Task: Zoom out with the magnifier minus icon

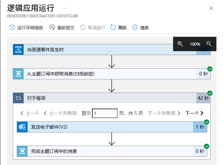Action: [209, 44]
